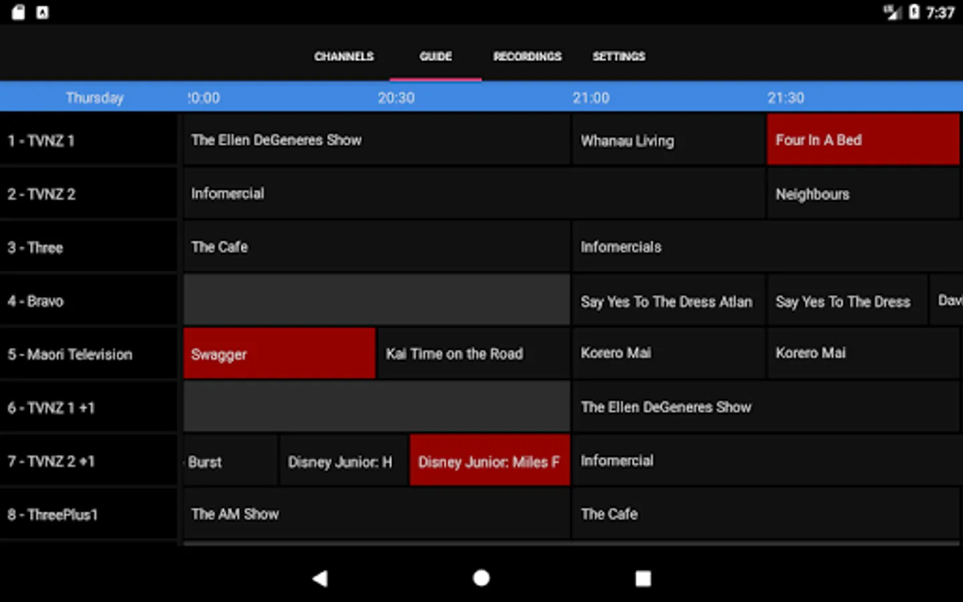
Task: Open Say Yes To The Dress Atlan
Action: point(669,300)
